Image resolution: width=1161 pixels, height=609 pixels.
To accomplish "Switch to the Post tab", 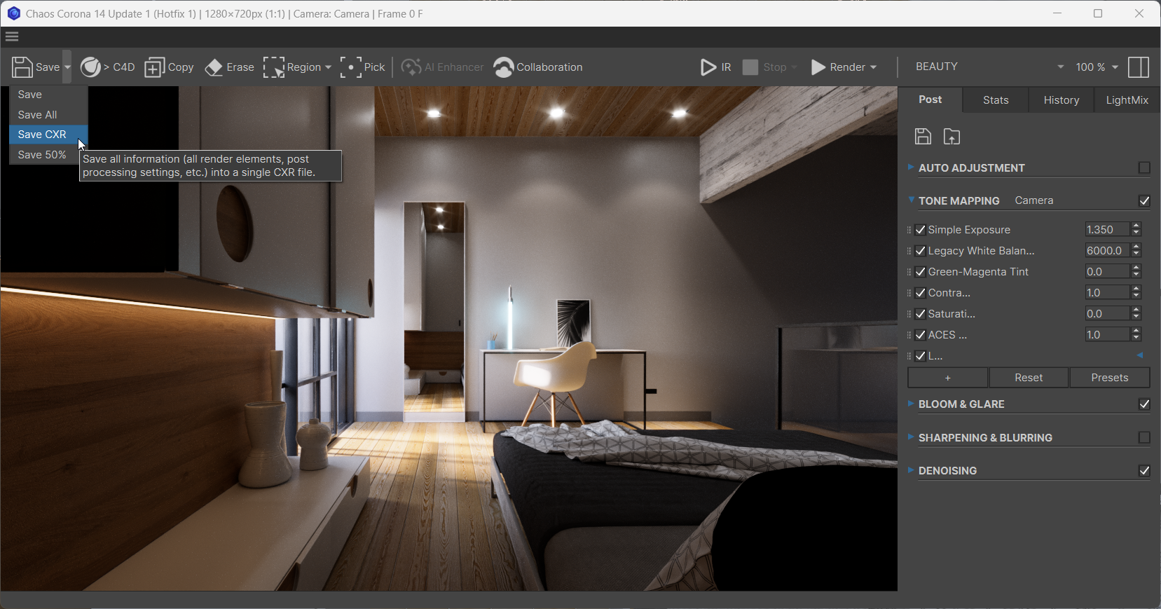I will point(930,100).
